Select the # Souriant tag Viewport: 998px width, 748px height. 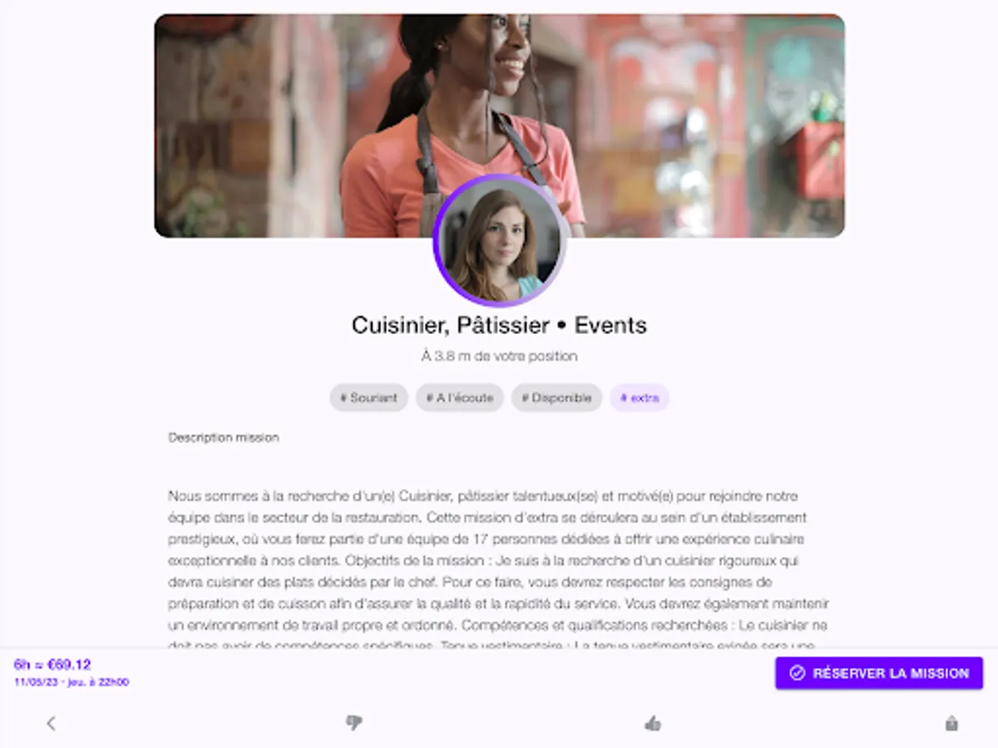click(368, 398)
